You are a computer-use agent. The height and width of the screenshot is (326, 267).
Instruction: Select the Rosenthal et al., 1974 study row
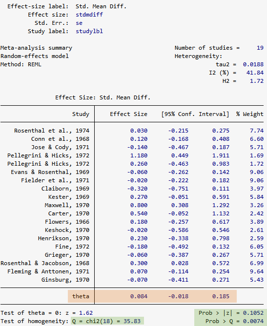click(132, 131)
